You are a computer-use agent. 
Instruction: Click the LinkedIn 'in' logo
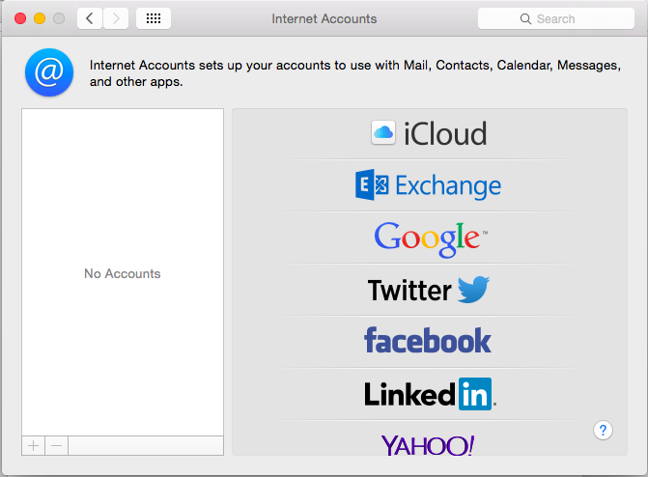(474, 393)
